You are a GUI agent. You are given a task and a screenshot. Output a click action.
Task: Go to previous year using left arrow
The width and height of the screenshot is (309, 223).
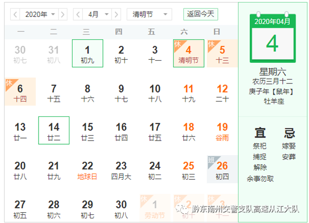coord(15,14)
